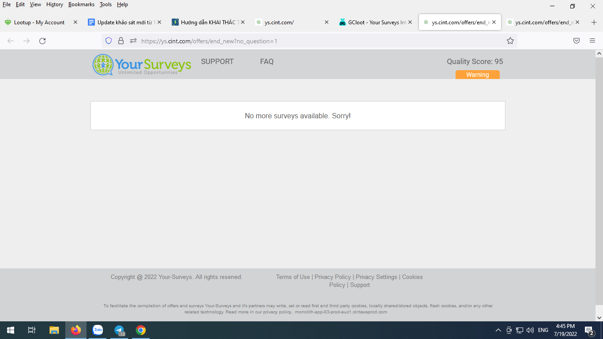Click the Meet Now camera icon in the tray

click(509, 330)
